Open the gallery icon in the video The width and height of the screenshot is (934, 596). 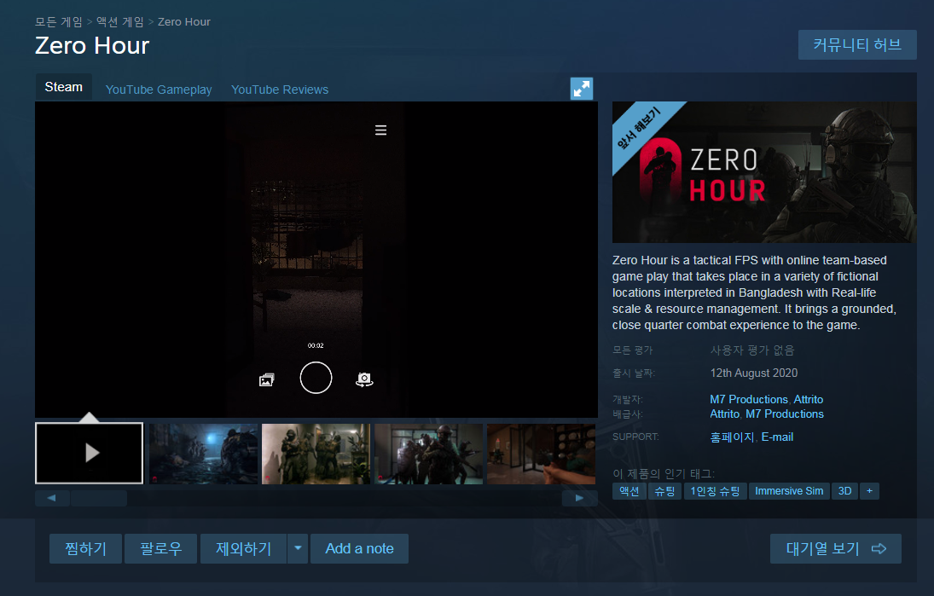coord(267,379)
